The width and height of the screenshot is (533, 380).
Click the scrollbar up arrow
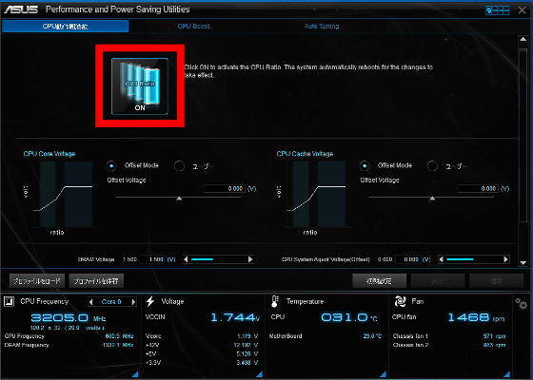523,39
